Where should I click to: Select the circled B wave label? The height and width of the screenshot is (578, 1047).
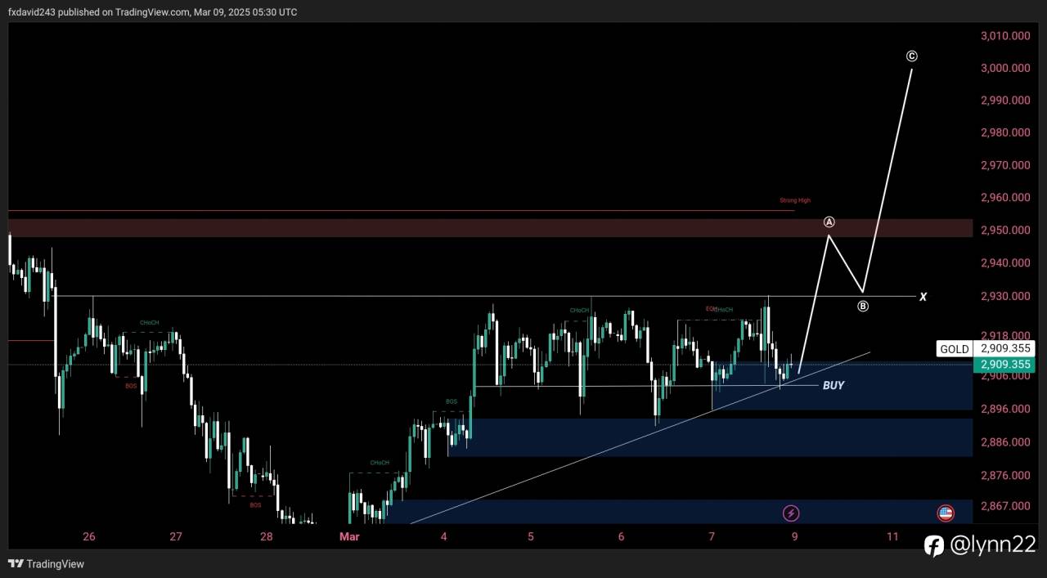pyautogui.click(x=863, y=307)
